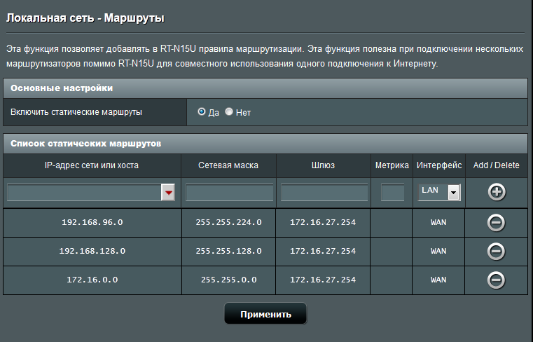The width and height of the screenshot is (533, 342).
Task: Click the plus icon to add route
Action: [x=497, y=192]
